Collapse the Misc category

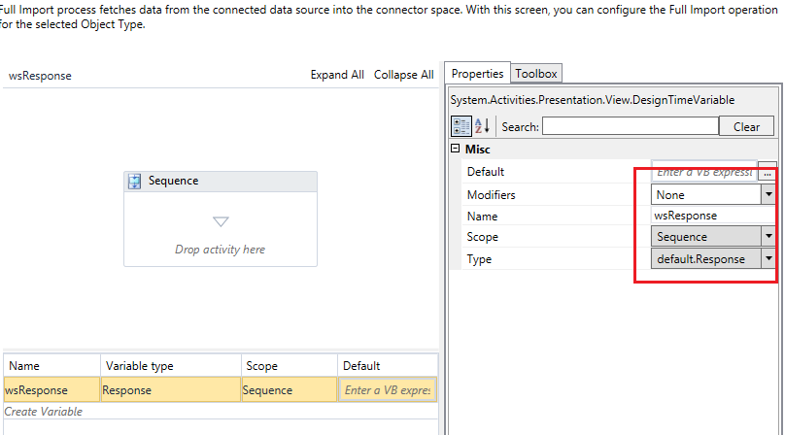[x=457, y=150]
